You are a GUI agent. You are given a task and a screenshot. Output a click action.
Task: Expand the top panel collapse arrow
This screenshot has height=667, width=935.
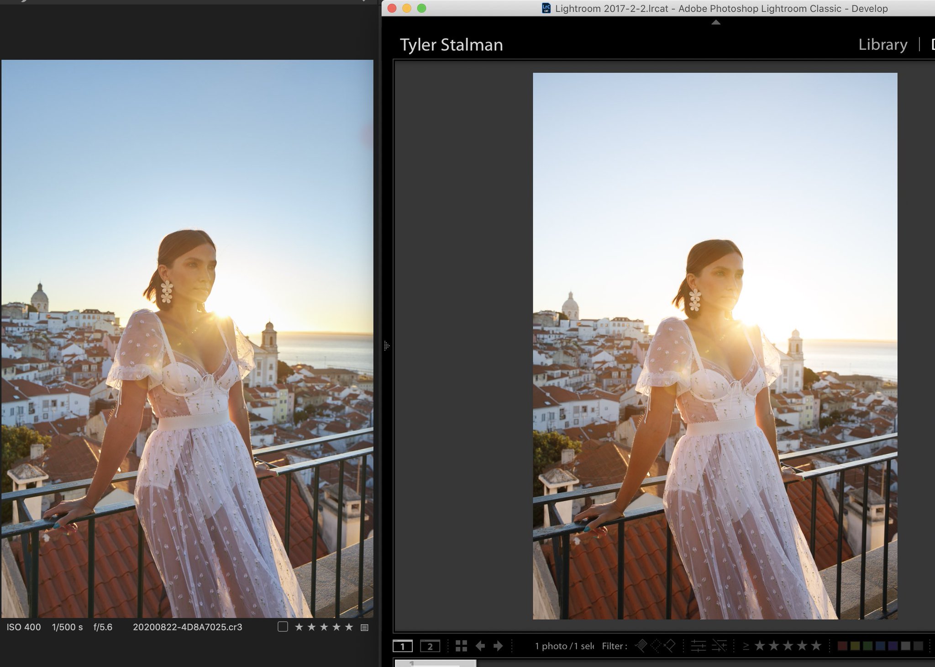(715, 22)
